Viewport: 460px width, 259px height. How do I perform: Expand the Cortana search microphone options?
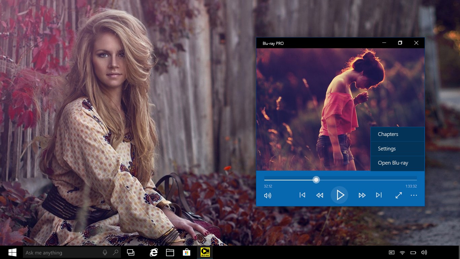click(105, 252)
